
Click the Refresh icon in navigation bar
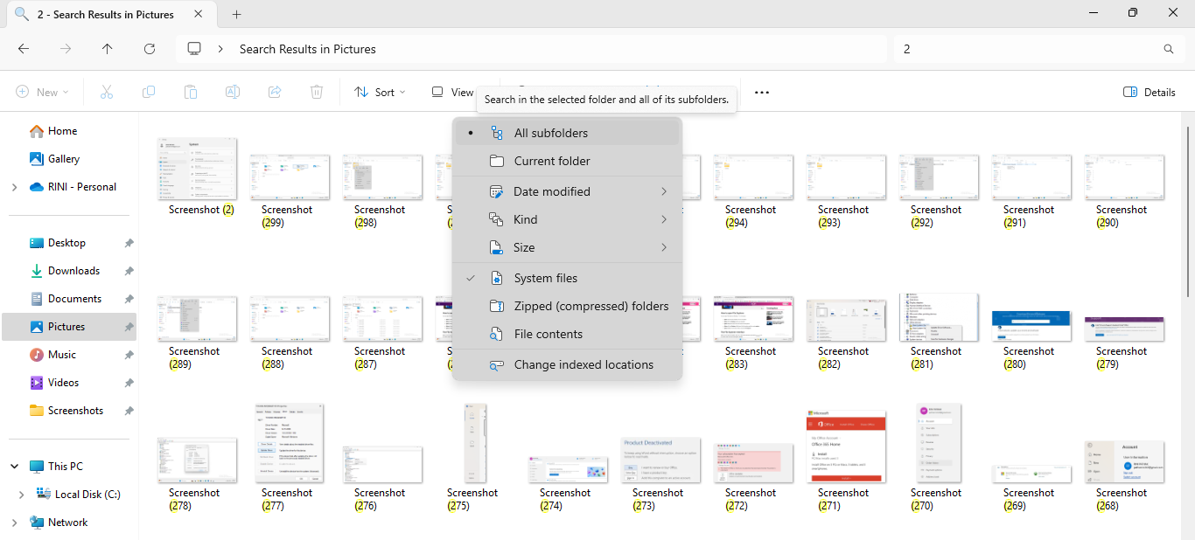coord(150,49)
